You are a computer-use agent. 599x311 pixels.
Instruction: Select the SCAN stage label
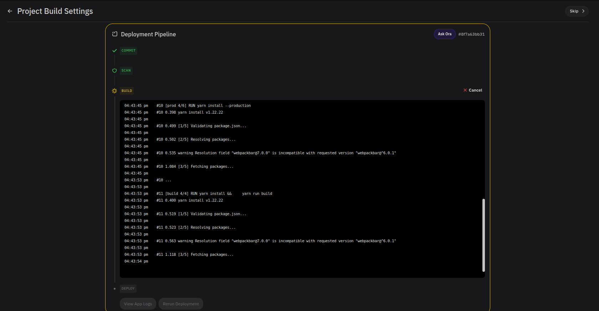(x=126, y=71)
